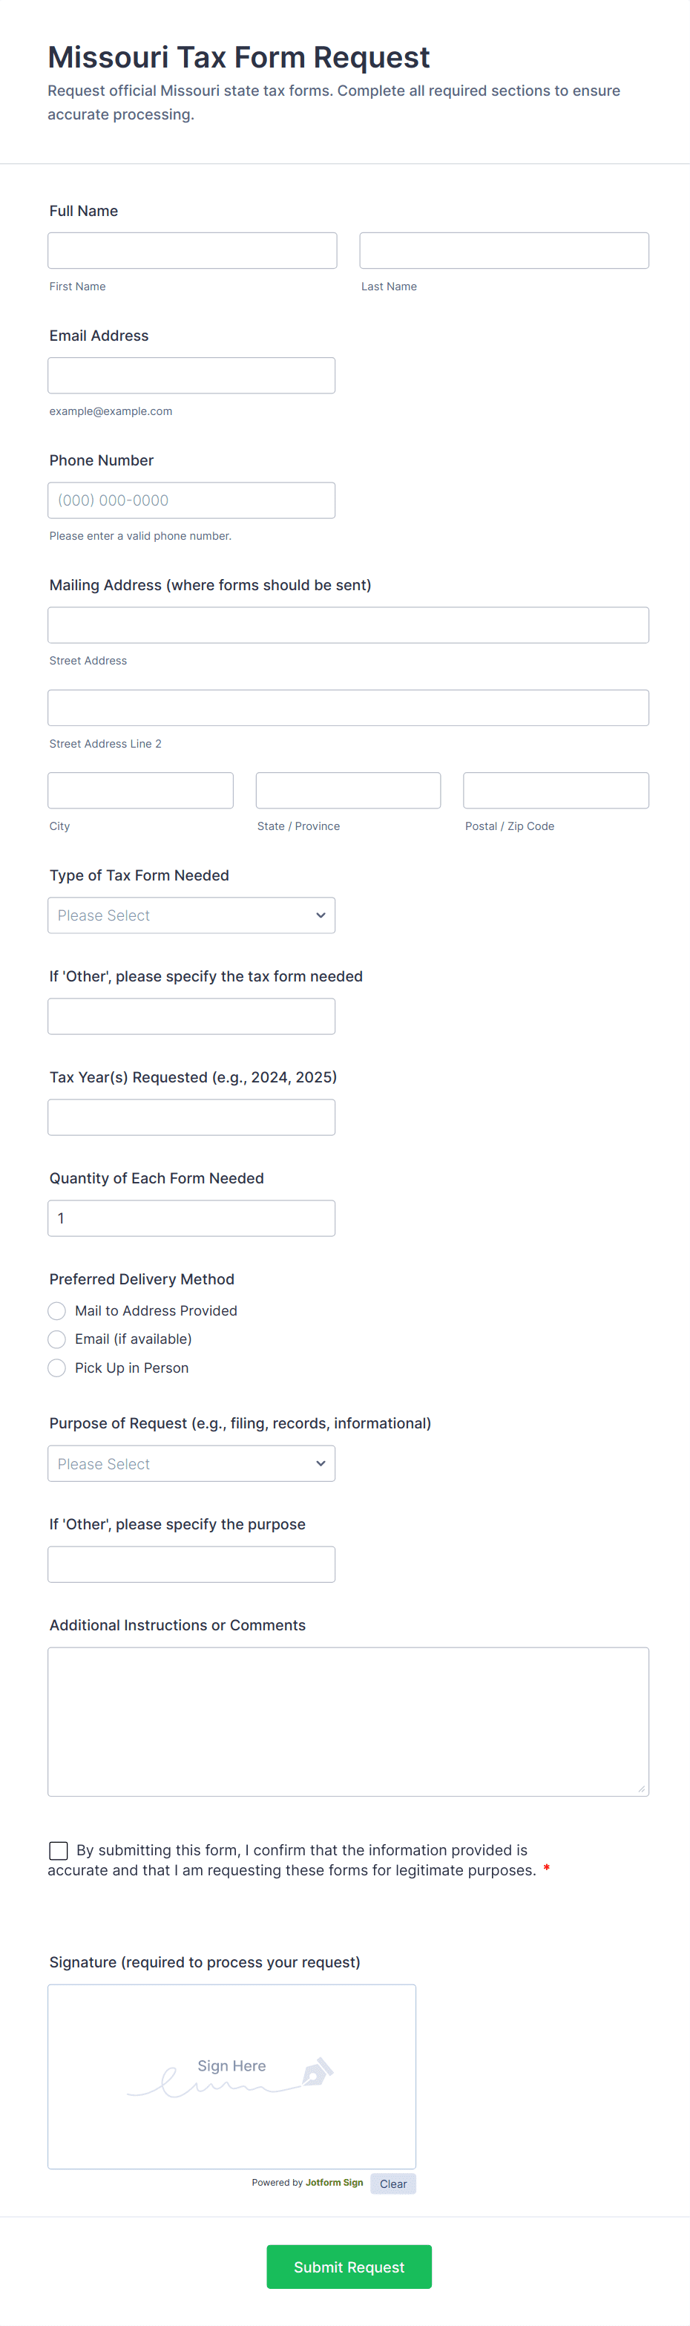Focus the Street Address Line 2 field
The height and width of the screenshot is (2326, 690).
(x=348, y=708)
